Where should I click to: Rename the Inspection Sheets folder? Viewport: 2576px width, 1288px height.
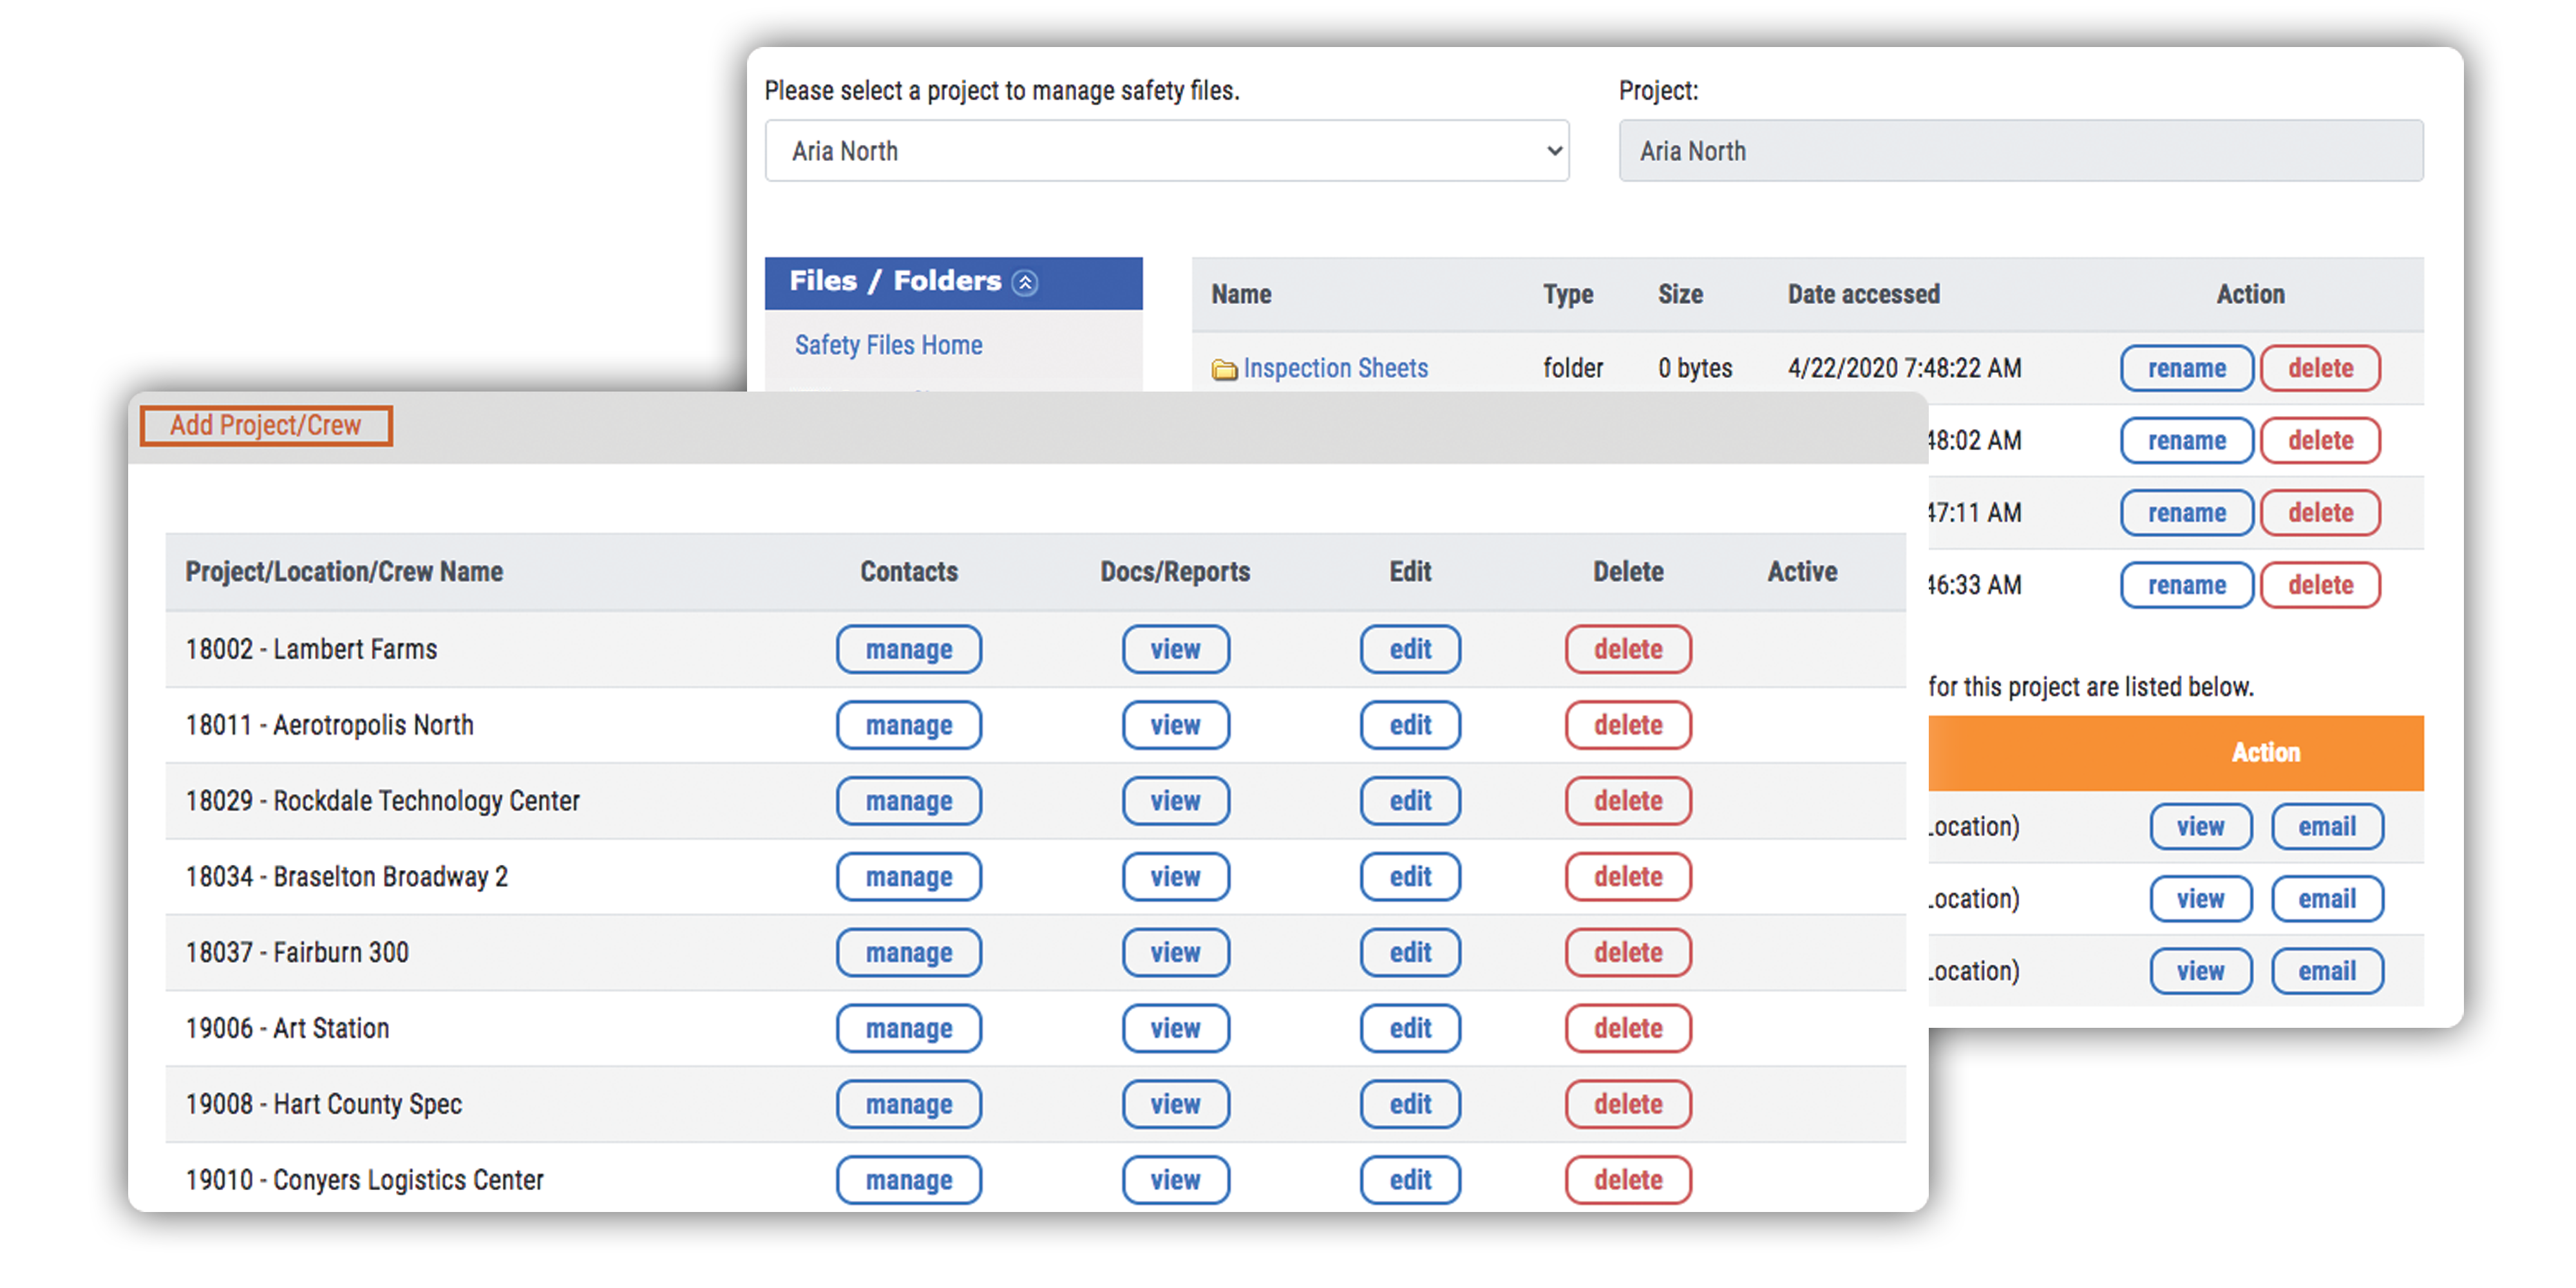(x=2187, y=368)
